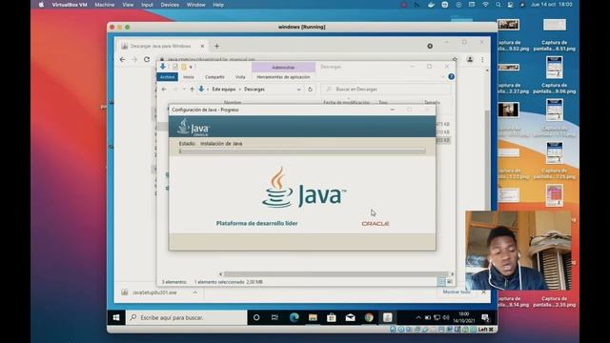This screenshot has height=343, width=610.
Task: Open the Mail app from the taskbar
Action: pyautogui.click(x=350, y=317)
